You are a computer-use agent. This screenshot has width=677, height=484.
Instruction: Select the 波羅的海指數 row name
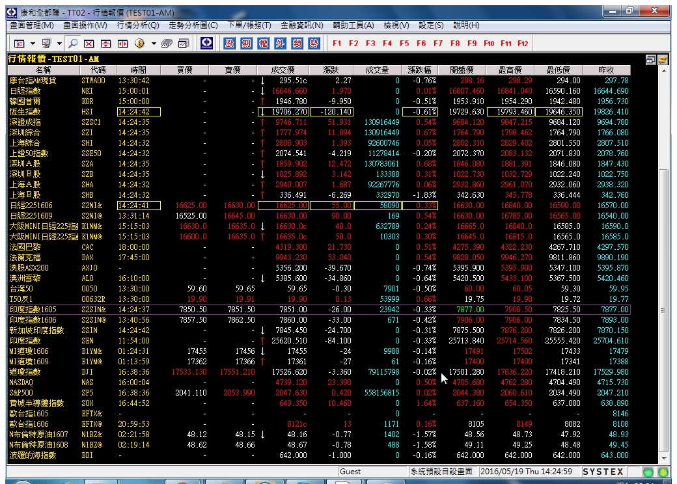(33, 455)
